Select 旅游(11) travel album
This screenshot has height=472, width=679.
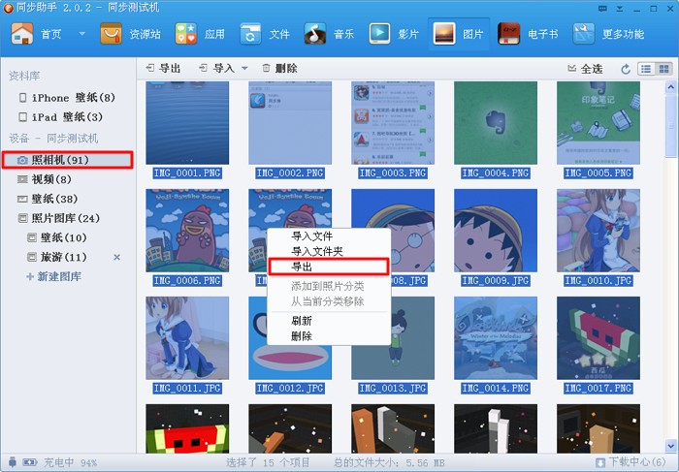click(56, 257)
